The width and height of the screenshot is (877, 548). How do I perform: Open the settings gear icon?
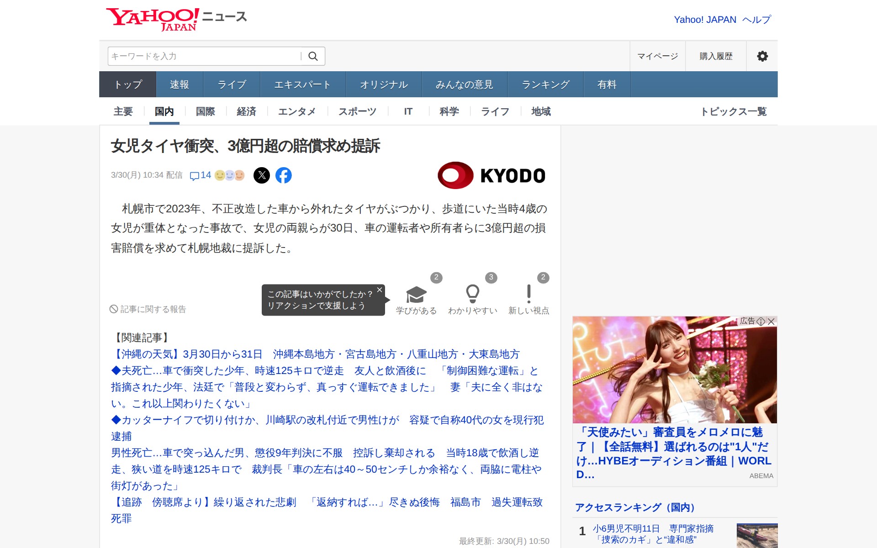[x=762, y=56]
